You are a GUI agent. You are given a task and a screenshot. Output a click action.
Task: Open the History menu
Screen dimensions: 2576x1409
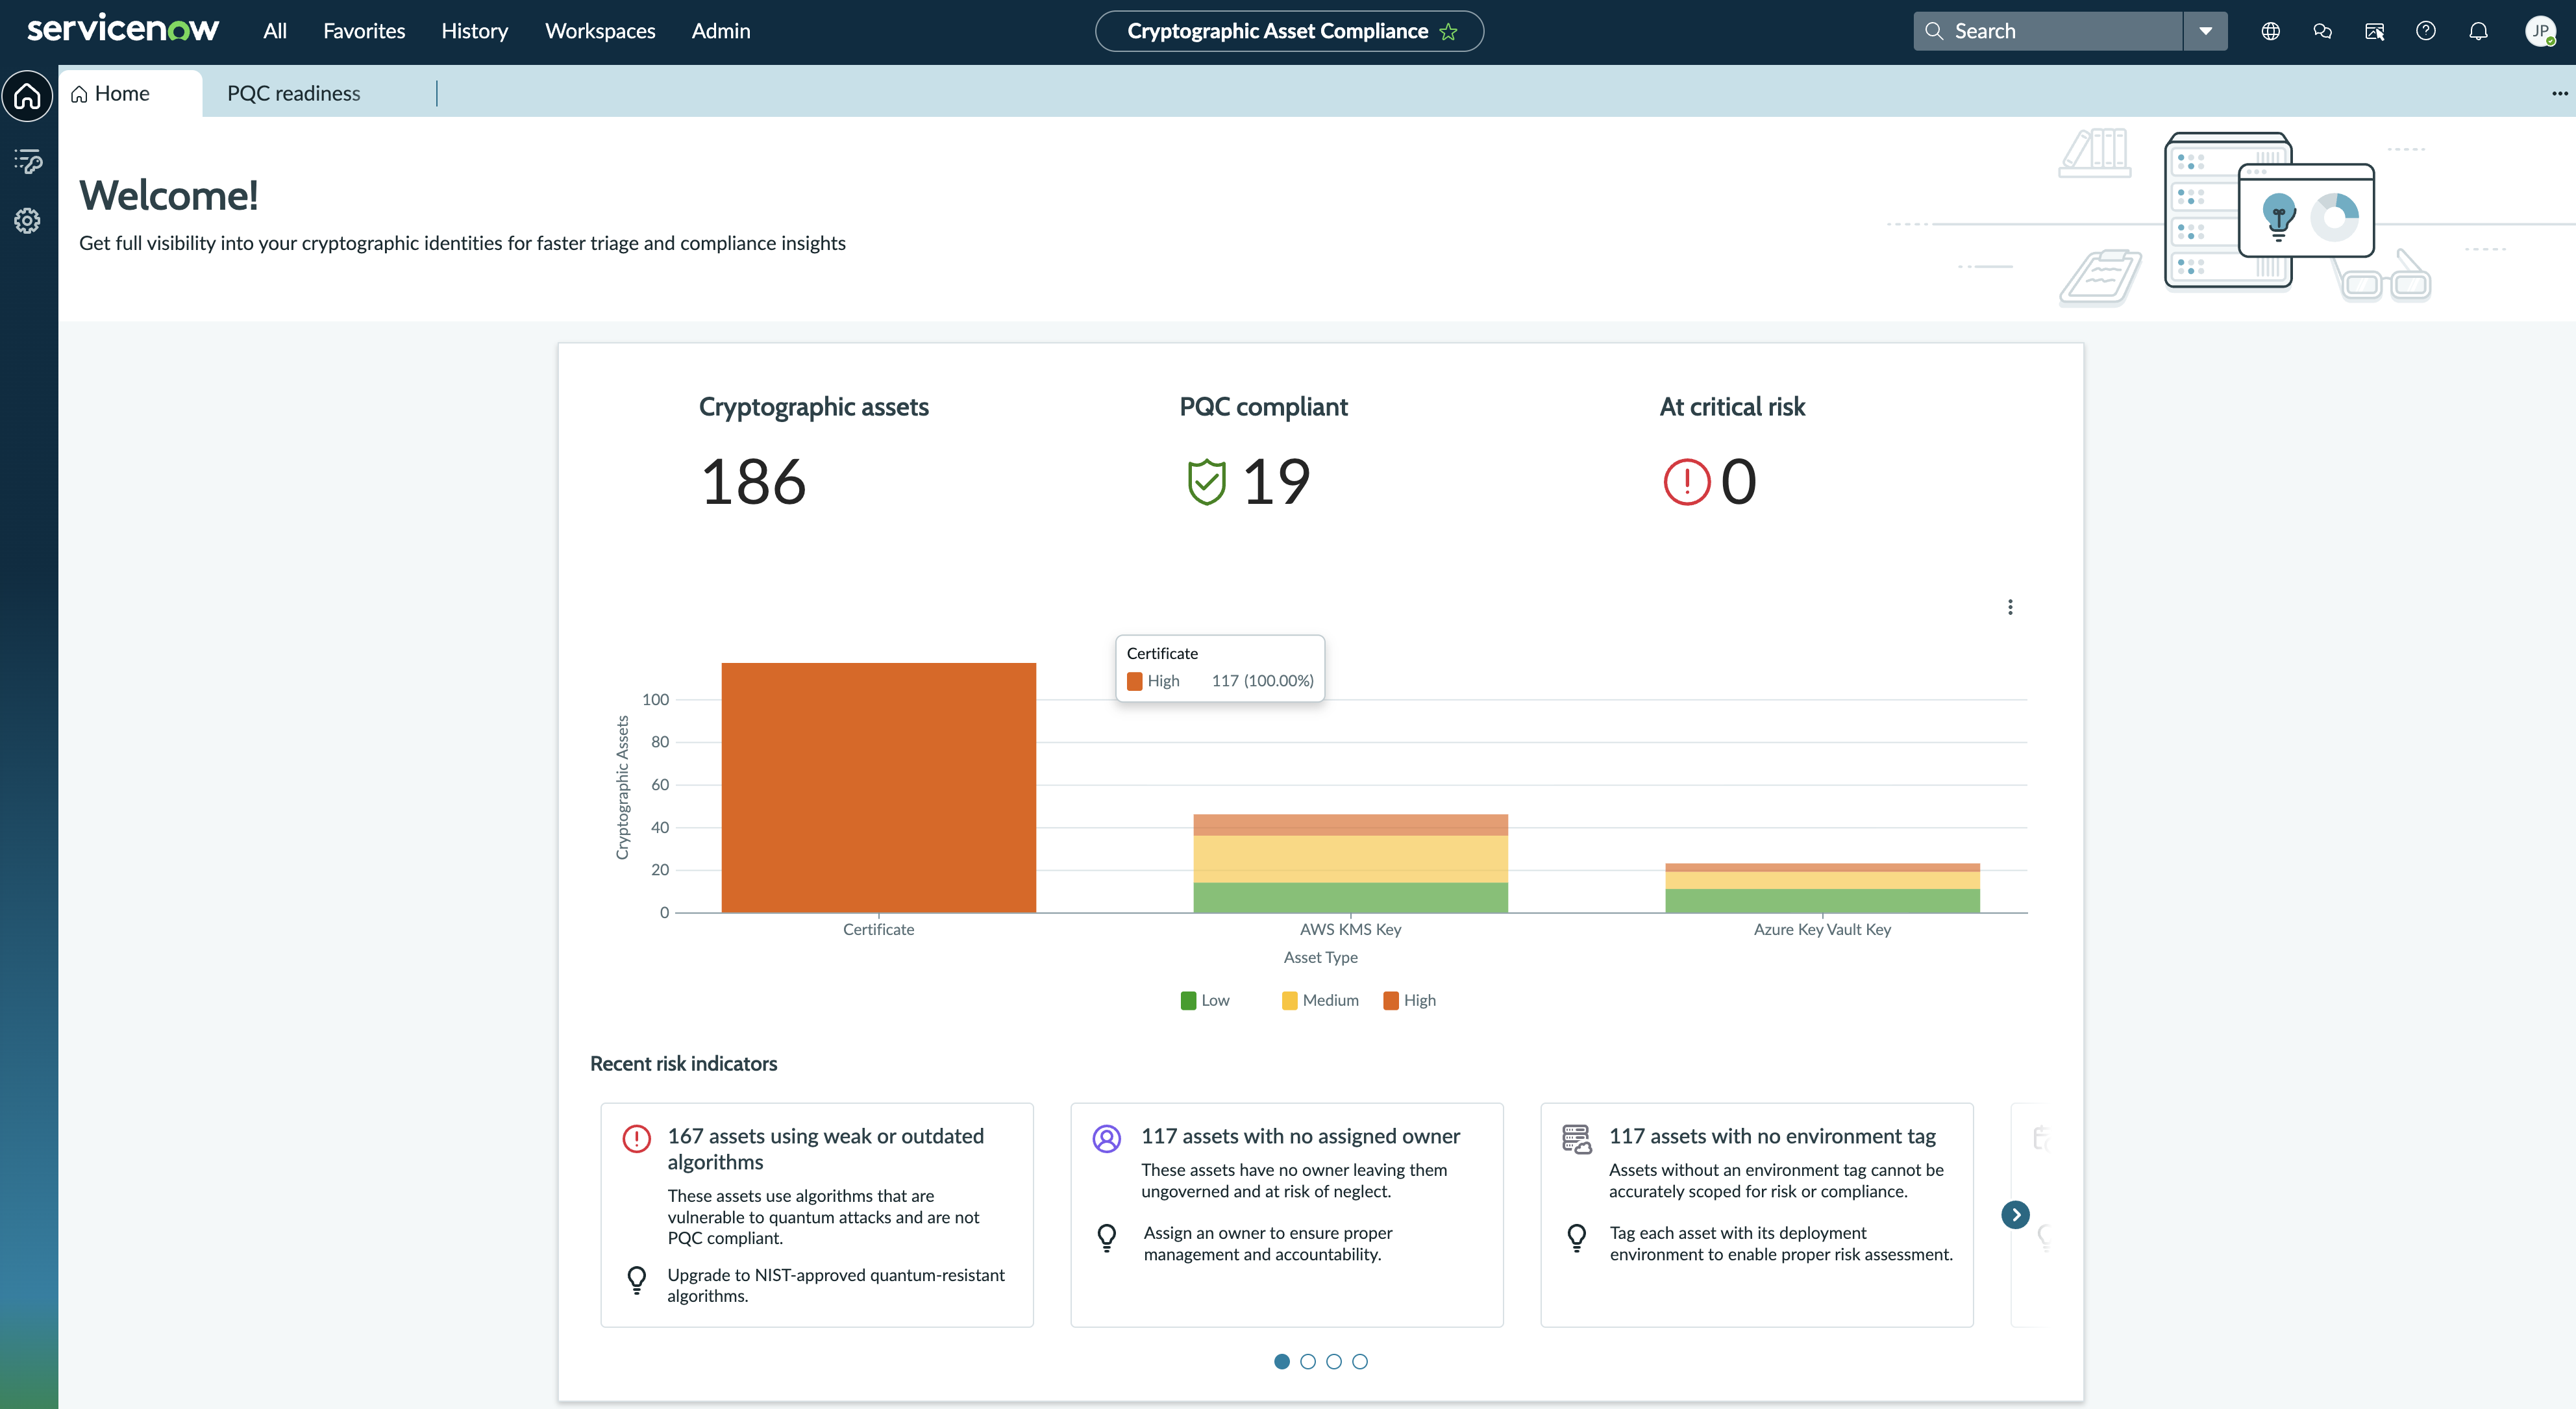coord(474,31)
